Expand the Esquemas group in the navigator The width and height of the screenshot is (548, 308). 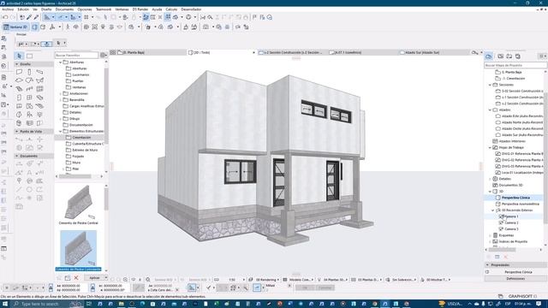pos(490,235)
